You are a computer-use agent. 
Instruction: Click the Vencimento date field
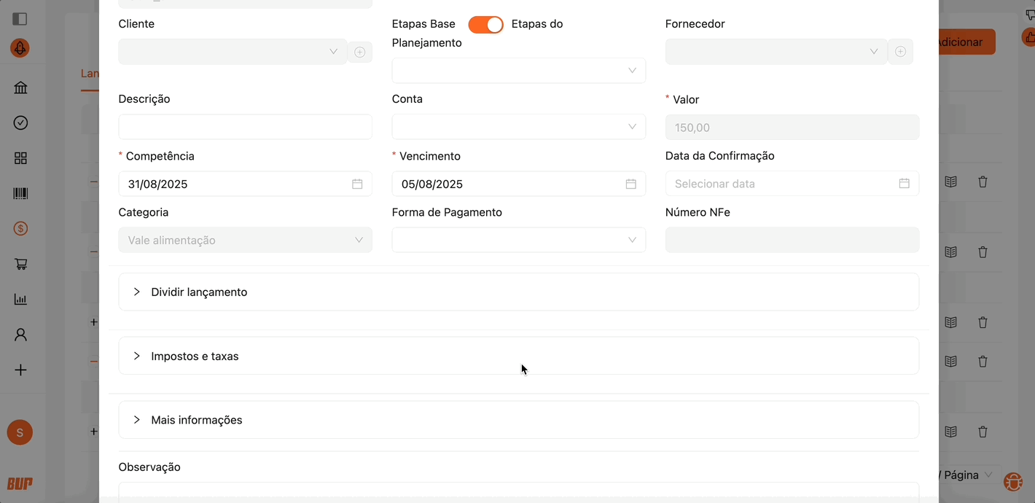[x=510, y=184]
